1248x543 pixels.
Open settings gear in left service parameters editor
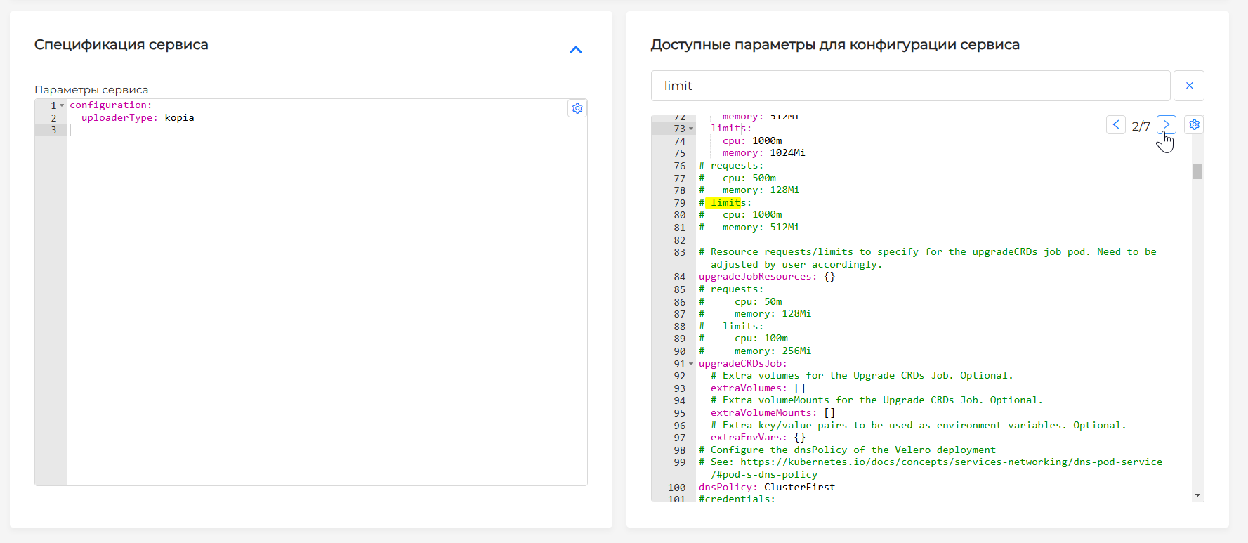pos(577,108)
